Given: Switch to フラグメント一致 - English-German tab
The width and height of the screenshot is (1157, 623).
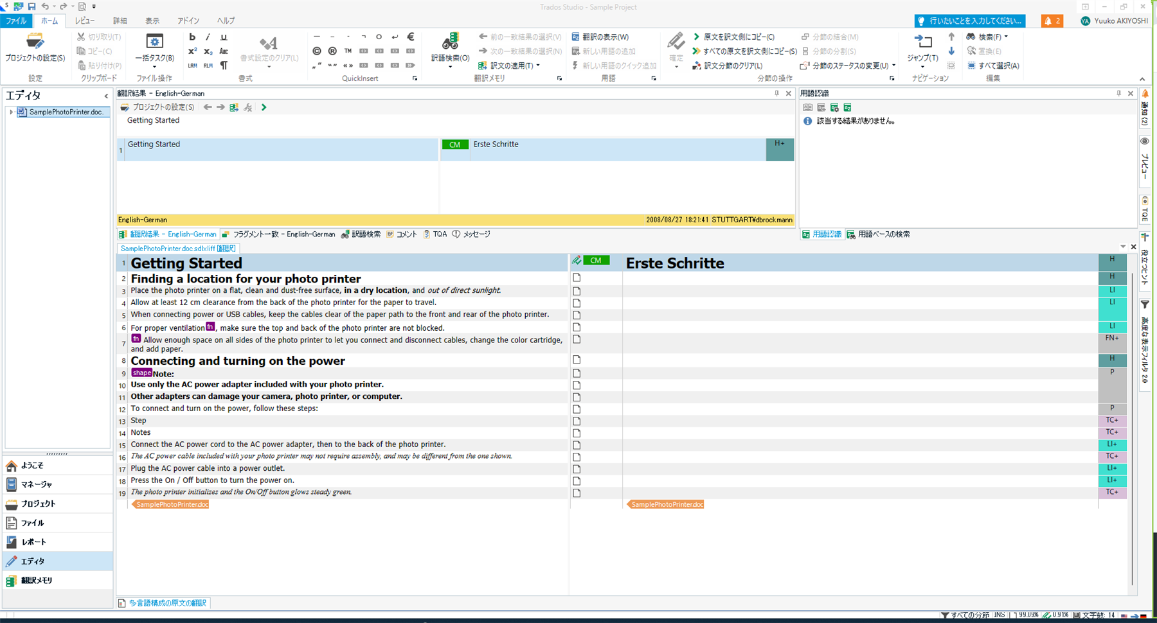Looking at the screenshot, I should click(278, 234).
